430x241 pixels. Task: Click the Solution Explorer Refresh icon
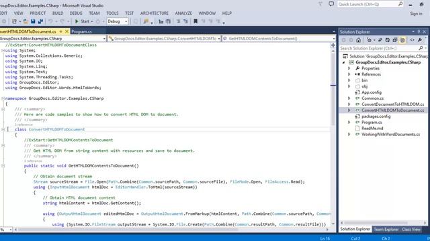[x=388, y=40]
